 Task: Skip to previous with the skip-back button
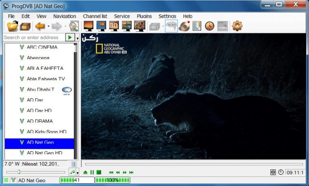pos(111,172)
